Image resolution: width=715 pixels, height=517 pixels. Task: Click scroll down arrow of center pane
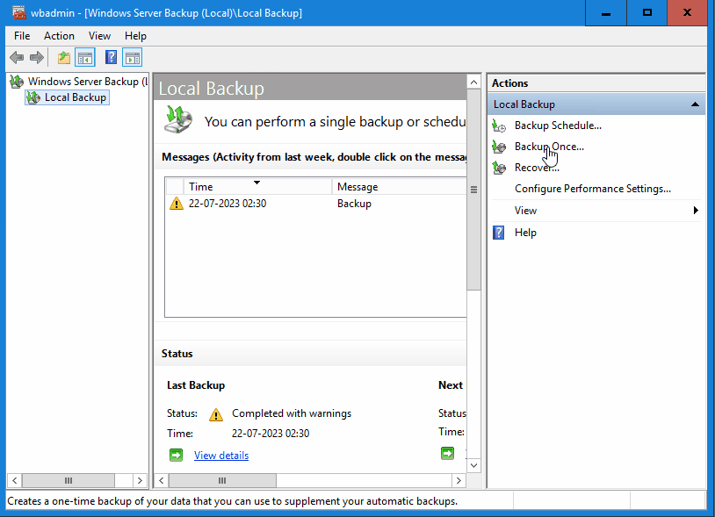point(473,465)
